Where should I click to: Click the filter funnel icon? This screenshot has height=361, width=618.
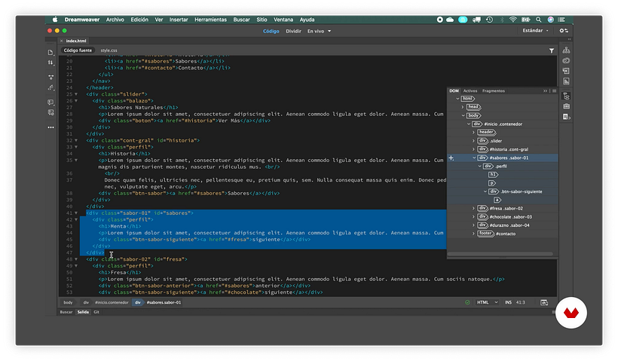(552, 50)
